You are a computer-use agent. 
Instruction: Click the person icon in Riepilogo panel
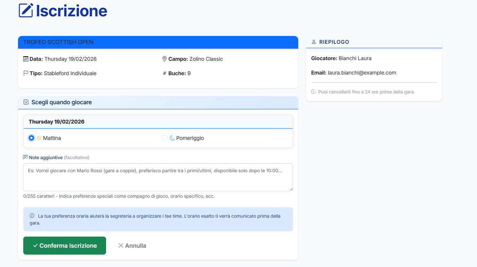point(314,42)
